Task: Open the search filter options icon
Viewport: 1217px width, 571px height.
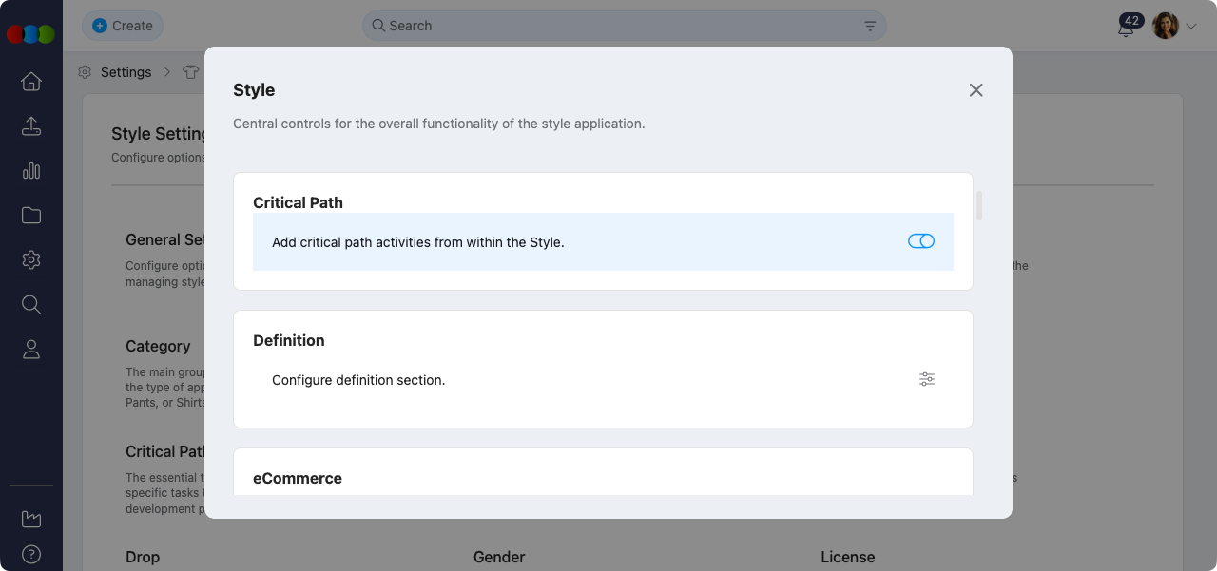Action: [870, 26]
